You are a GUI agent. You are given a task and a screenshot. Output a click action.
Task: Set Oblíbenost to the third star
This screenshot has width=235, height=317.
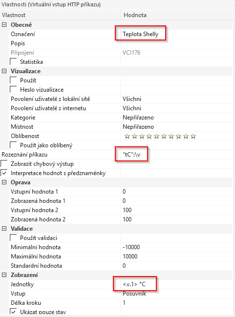pos(142,137)
